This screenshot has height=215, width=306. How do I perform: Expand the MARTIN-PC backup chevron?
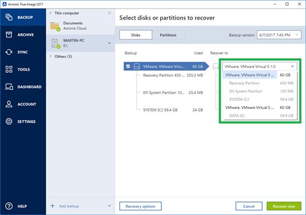(109, 43)
